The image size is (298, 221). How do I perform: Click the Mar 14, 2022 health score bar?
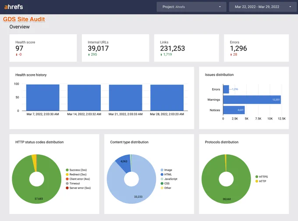(x=84, y=98)
